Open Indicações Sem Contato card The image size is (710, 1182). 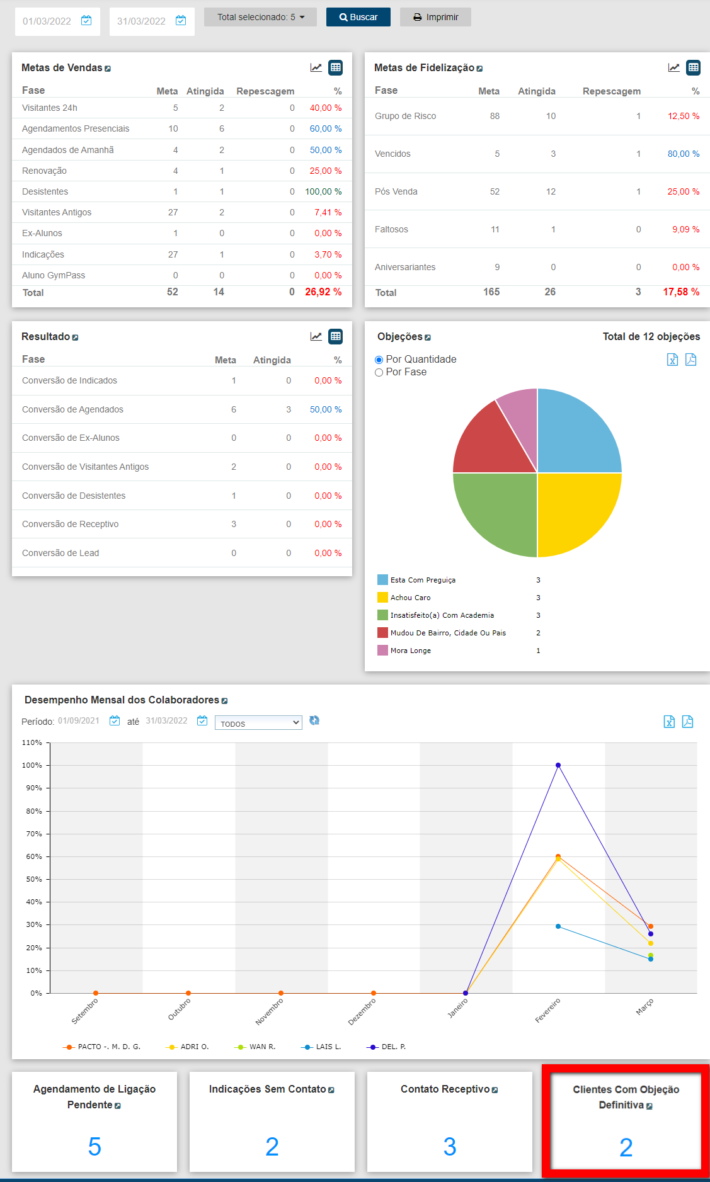tap(272, 1121)
